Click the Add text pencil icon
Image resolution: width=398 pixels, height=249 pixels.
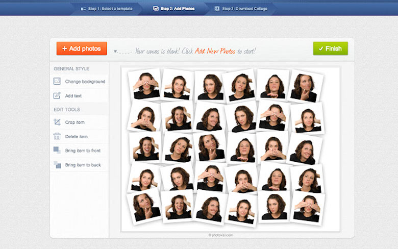pos(57,95)
